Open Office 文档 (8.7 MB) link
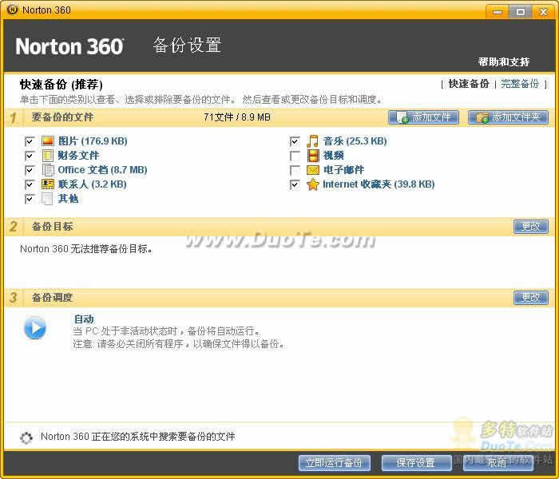The image size is (559, 479). tap(103, 170)
